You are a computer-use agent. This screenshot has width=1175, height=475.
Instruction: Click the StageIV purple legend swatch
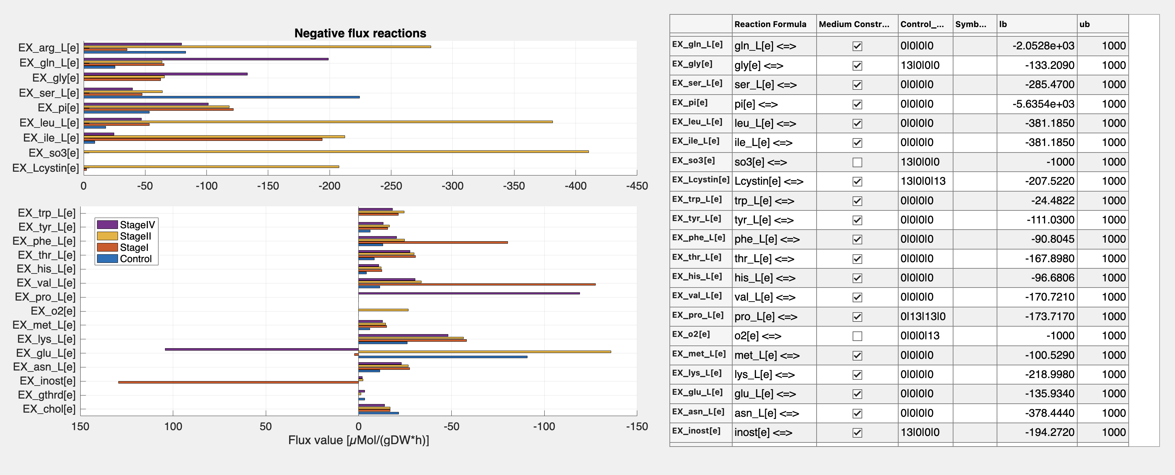coord(107,225)
